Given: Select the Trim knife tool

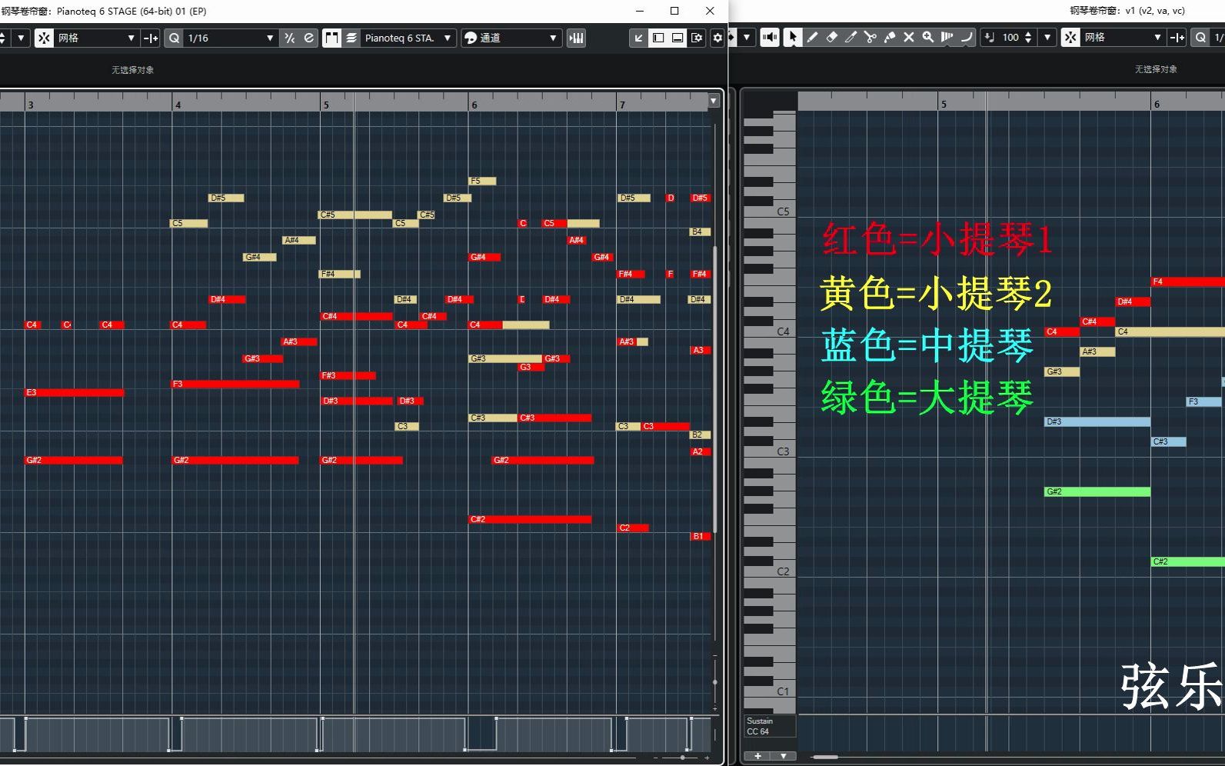Looking at the screenshot, I should pyautogui.click(x=851, y=37).
